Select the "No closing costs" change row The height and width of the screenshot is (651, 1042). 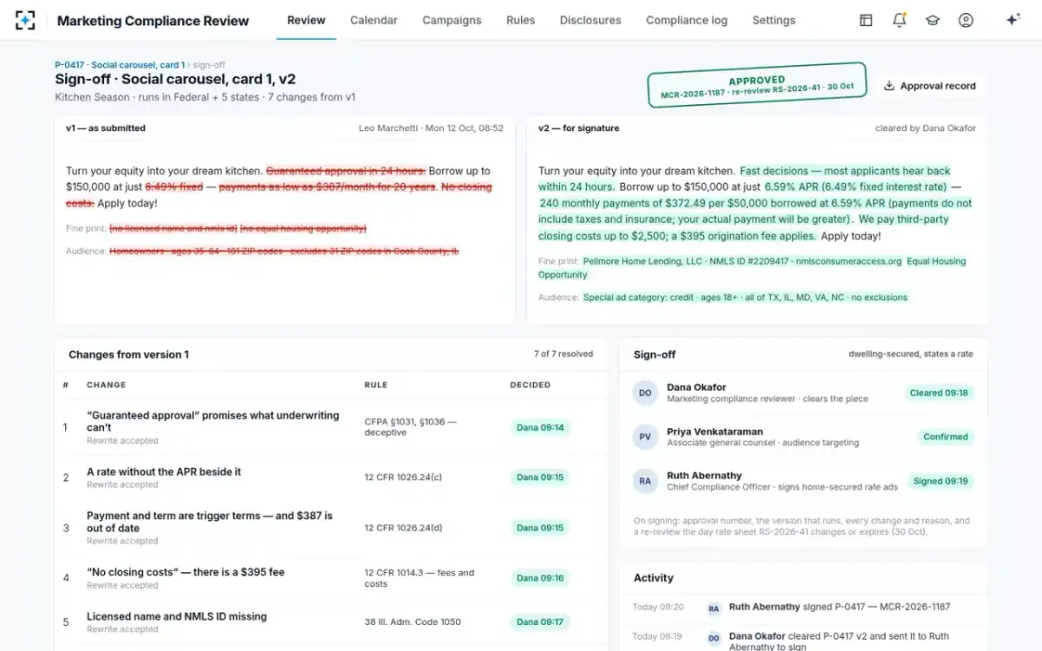click(331, 577)
